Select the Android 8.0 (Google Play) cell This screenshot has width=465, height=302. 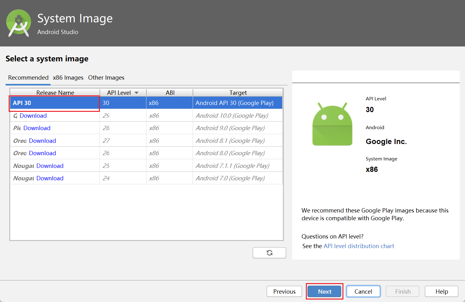238,153
